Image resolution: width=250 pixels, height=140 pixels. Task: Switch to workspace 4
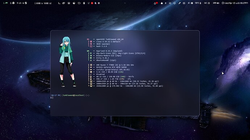25,3
